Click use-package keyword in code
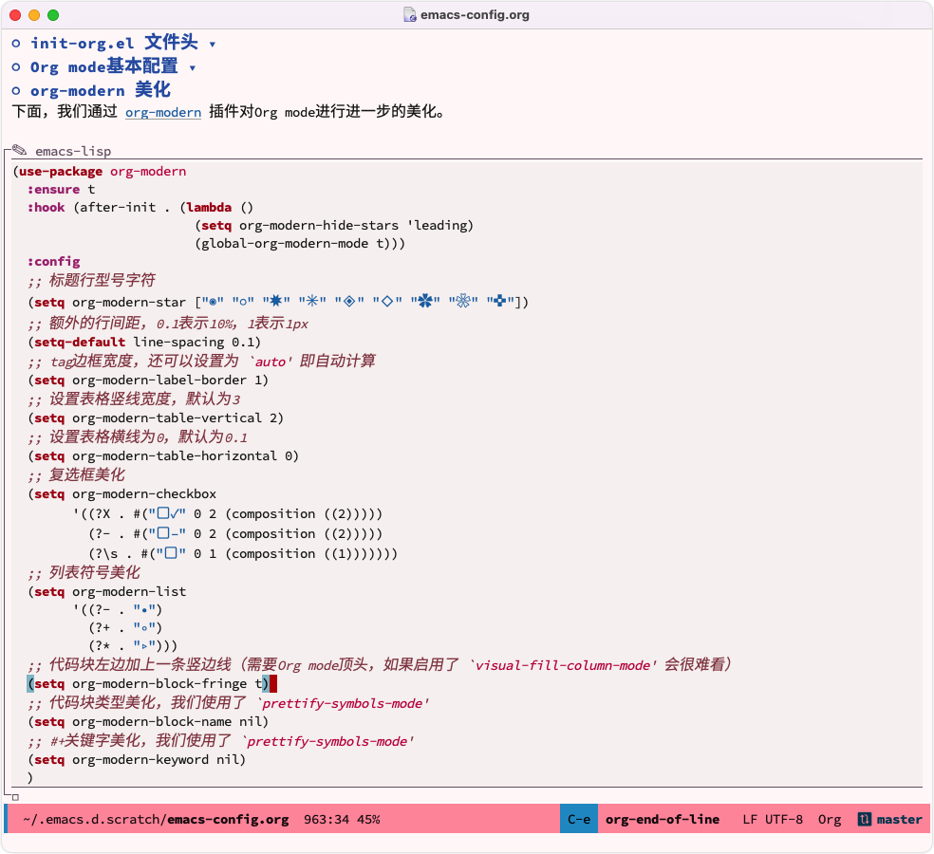Screen dimensions: 934x854 tap(61, 172)
